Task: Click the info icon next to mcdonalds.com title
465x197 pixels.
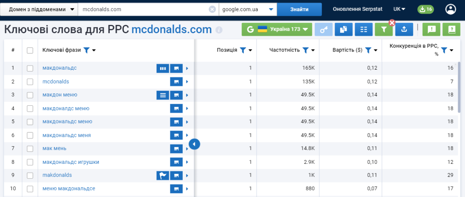Action: 219,30
